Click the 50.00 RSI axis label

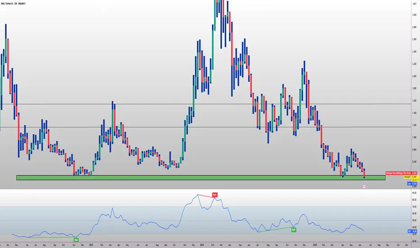pyautogui.click(x=415, y=220)
